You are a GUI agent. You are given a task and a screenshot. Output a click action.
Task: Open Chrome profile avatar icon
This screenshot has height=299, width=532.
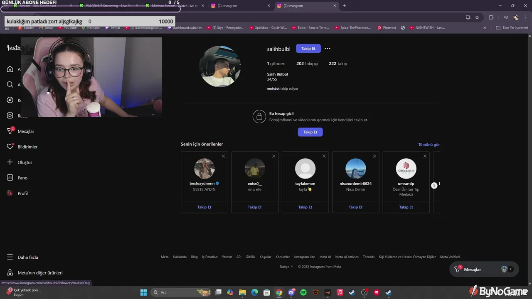click(x=516, y=17)
